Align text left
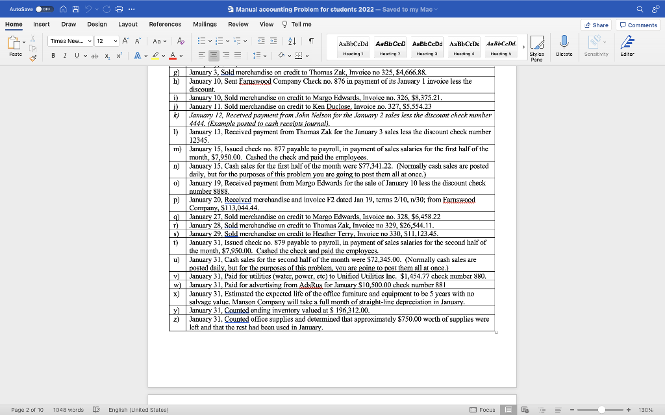This screenshot has height=415, width=665. pos(202,56)
